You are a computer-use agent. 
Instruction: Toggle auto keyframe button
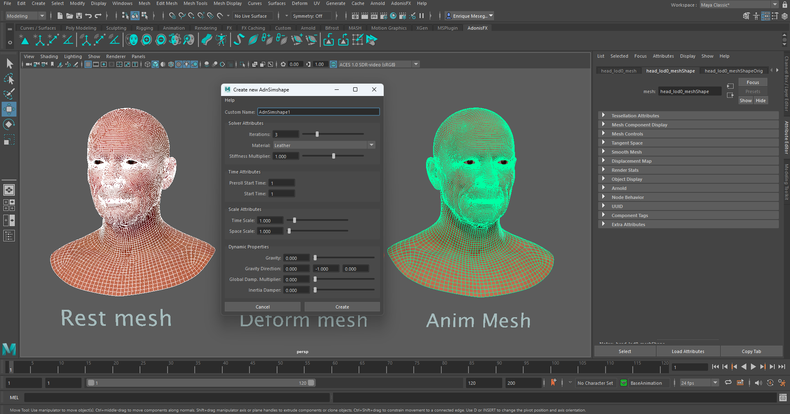(770, 383)
